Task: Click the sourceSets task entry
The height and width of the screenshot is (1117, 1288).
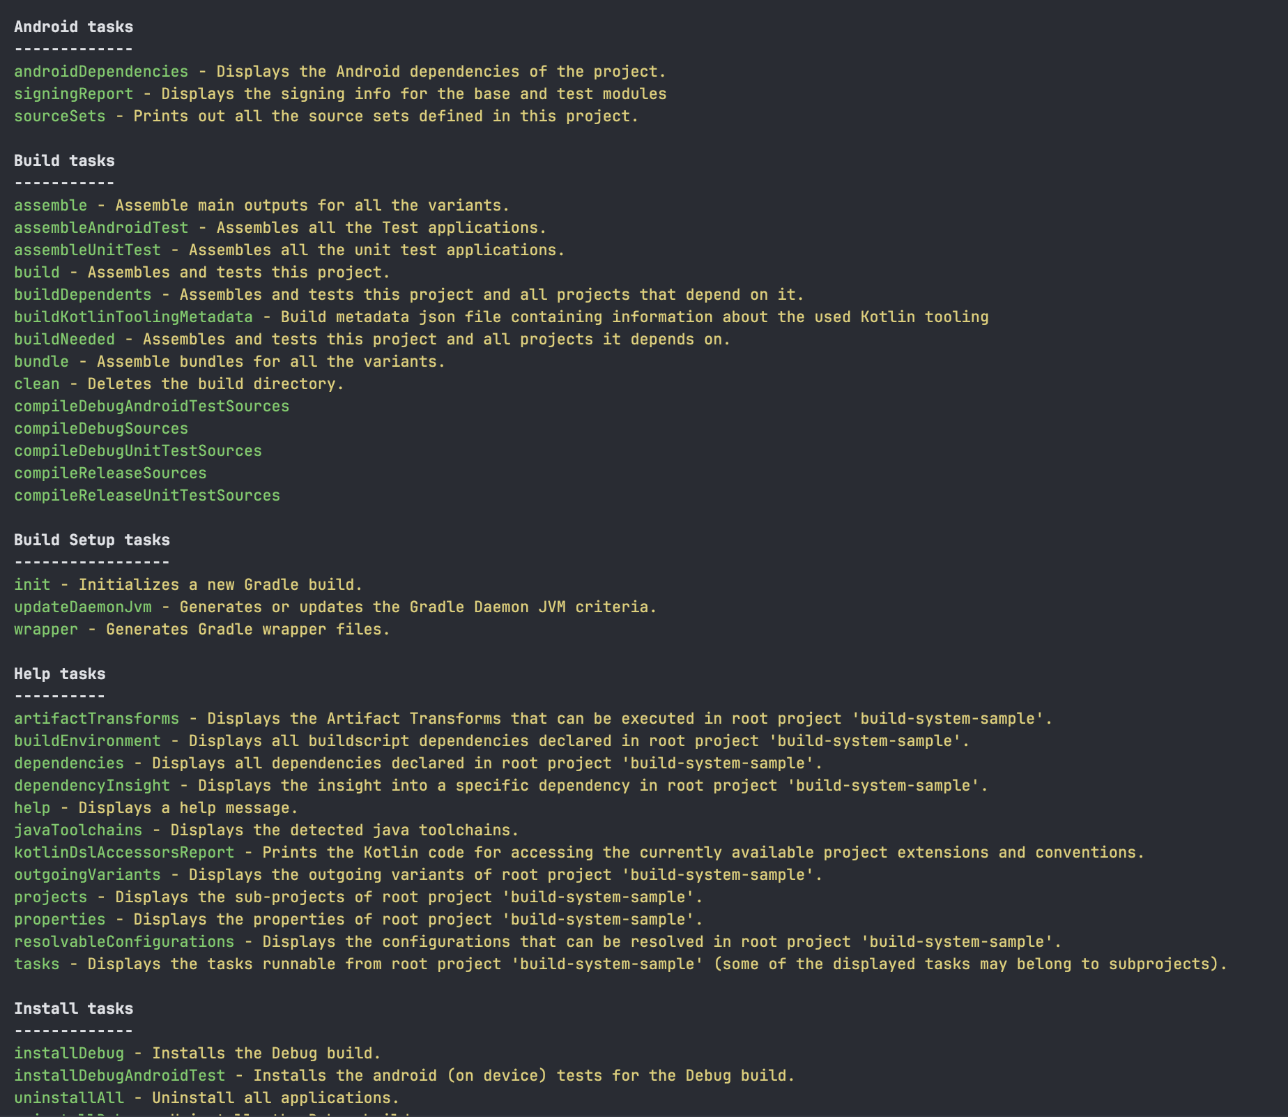Action: (60, 116)
